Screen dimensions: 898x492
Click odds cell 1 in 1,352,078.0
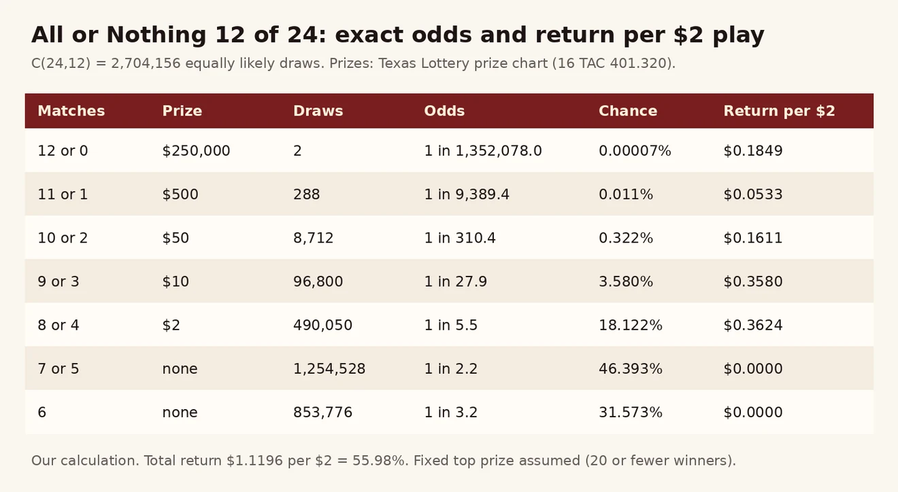coord(483,151)
